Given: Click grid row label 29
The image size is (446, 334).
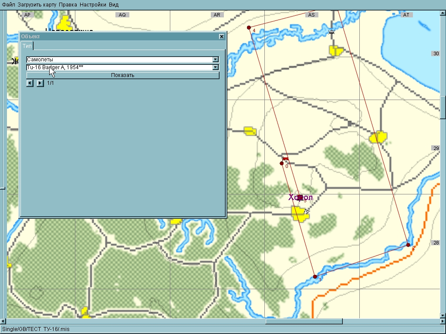Looking at the screenshot, I should coord(436,148).
